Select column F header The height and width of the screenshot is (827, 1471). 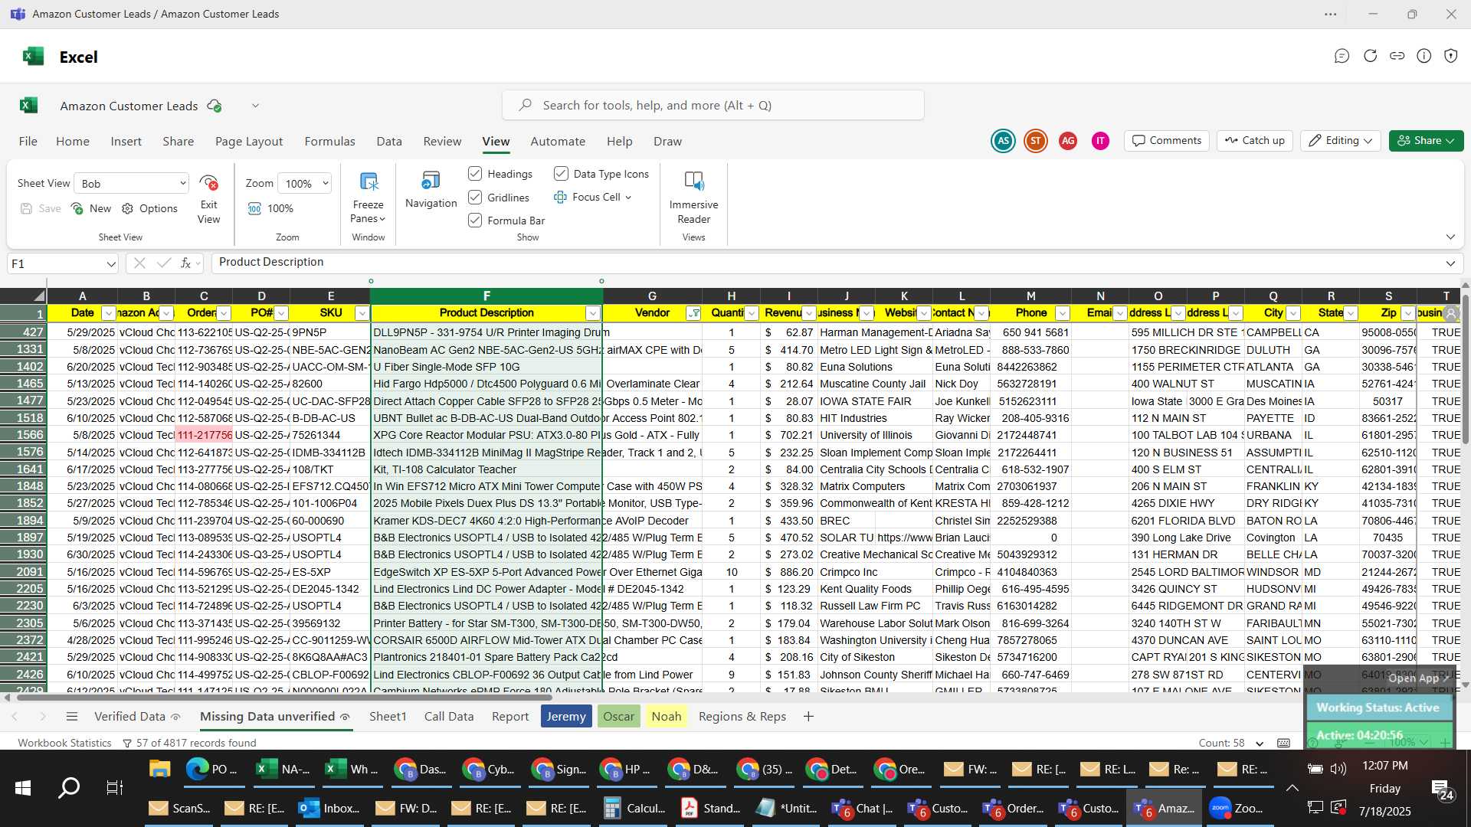(x=487, y=296)
